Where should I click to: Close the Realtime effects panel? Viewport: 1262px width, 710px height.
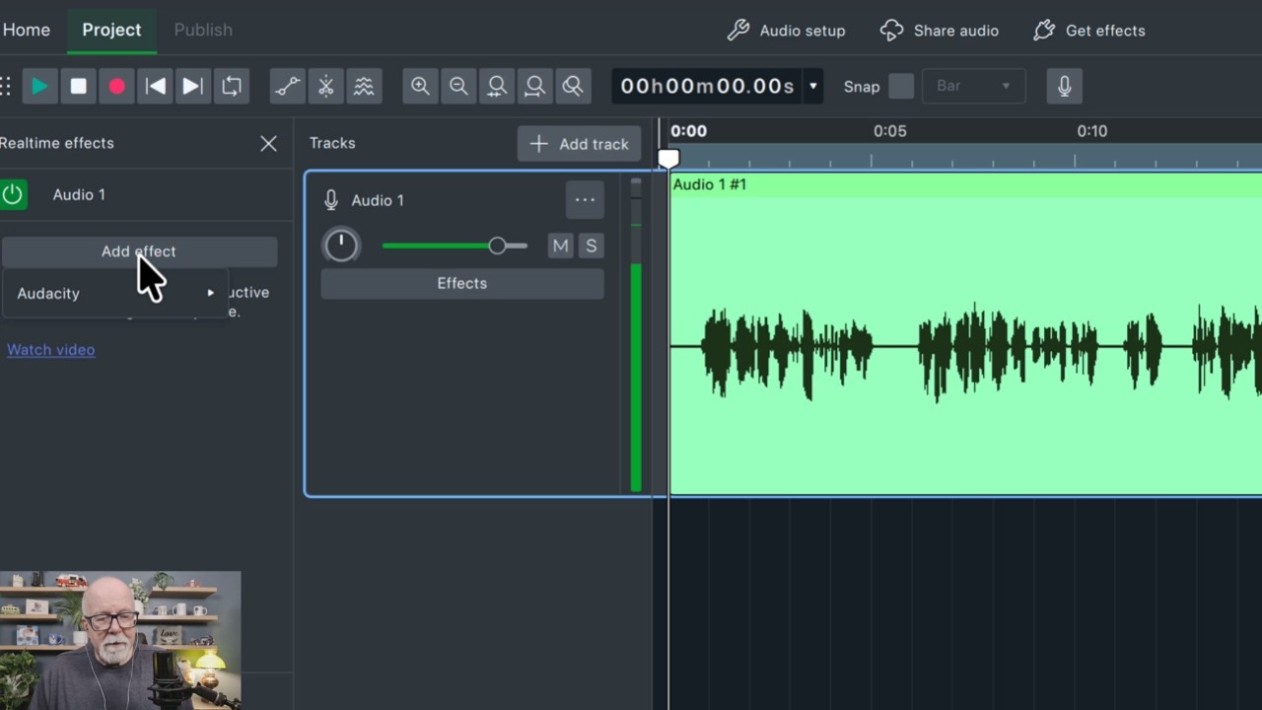tap(268, 143)
